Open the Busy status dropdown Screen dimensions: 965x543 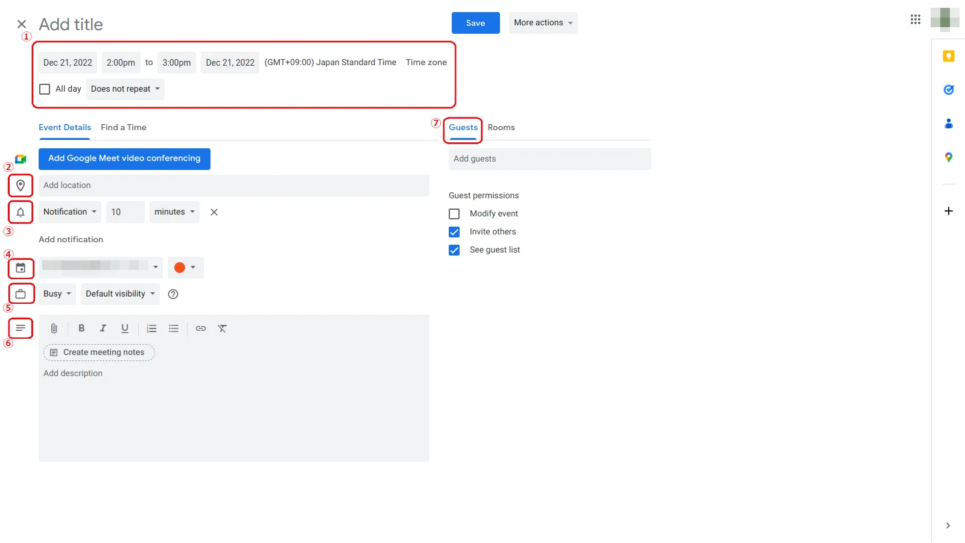click(56, 293)
